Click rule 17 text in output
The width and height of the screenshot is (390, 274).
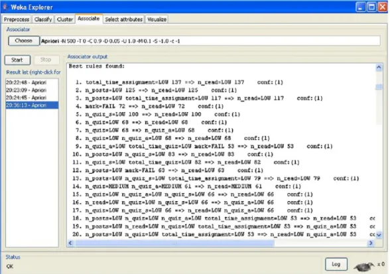coord(192,210)
